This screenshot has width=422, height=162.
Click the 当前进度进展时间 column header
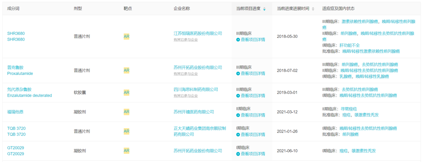tap(293, 9)
